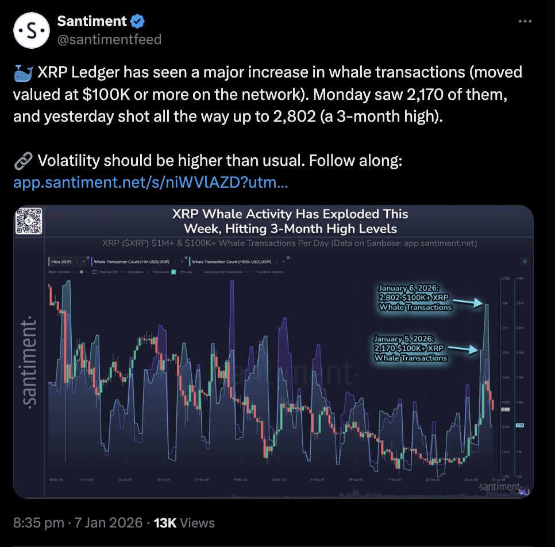
Task: Select the Price (XRP) metric tab
Action: [x=61, y=262]
